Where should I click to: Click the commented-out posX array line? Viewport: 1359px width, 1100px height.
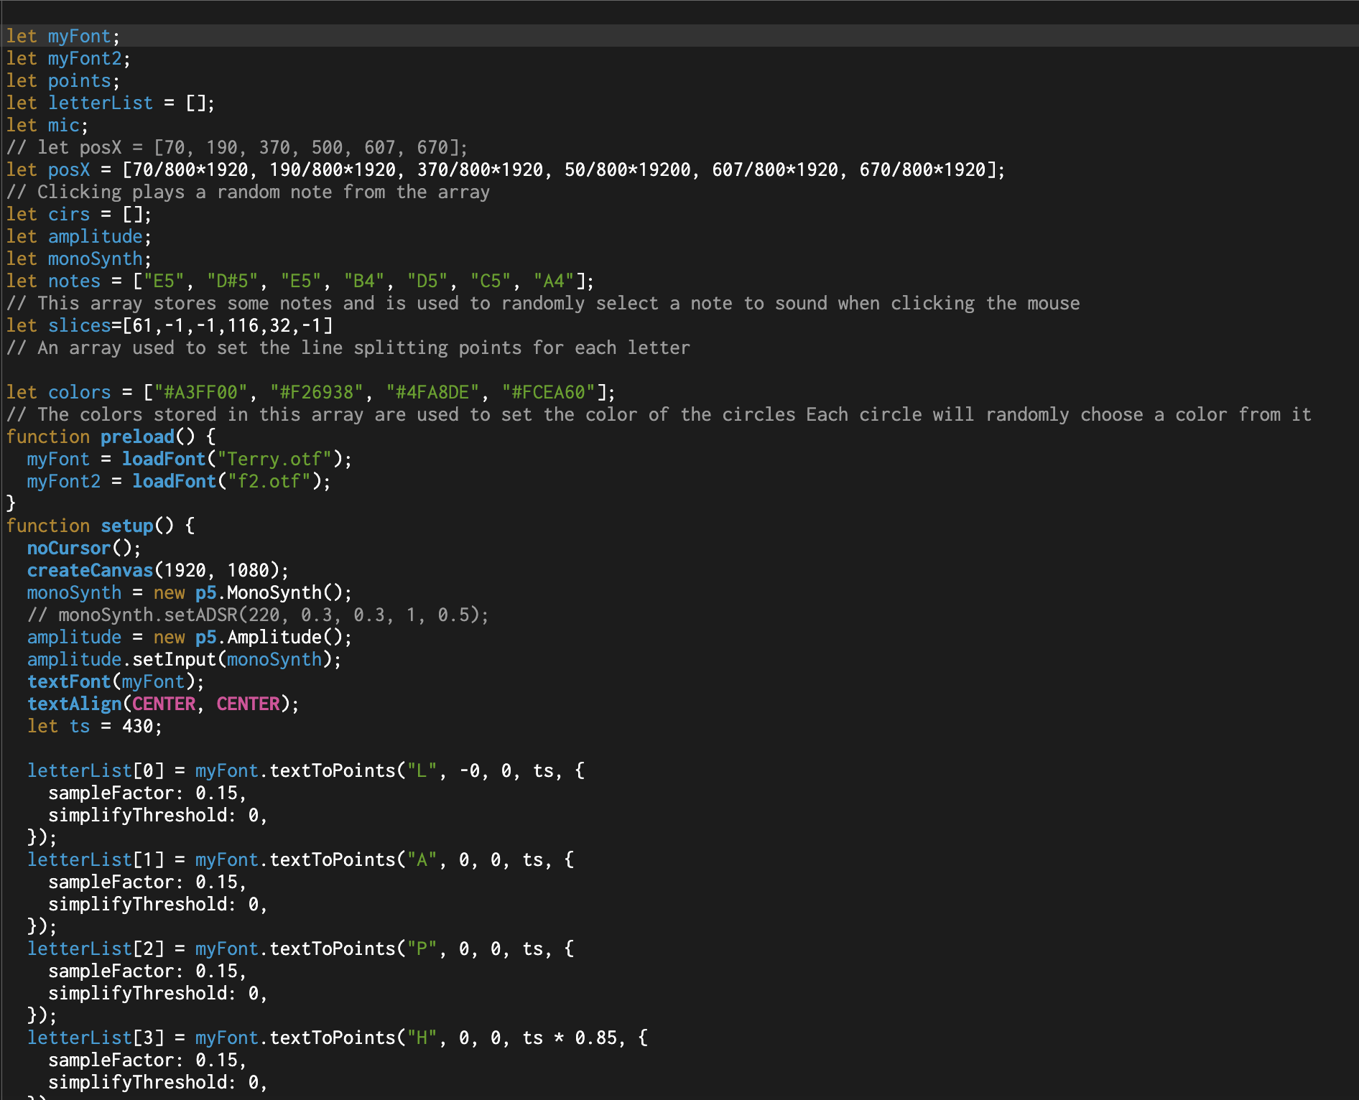[237, 147]
